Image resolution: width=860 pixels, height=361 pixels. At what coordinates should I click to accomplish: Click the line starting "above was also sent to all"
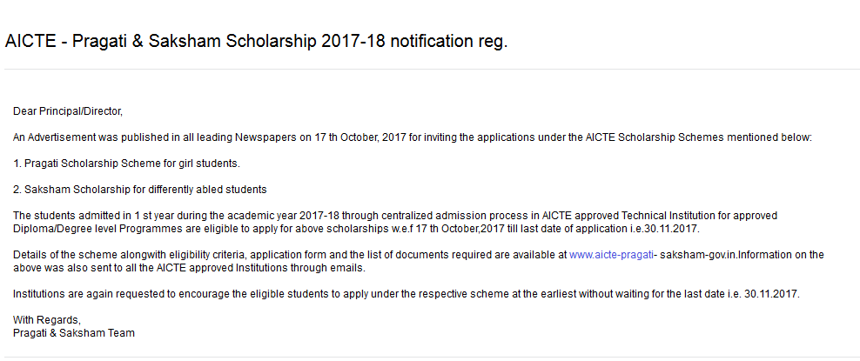pyautogui.click(x=189, y=269)
